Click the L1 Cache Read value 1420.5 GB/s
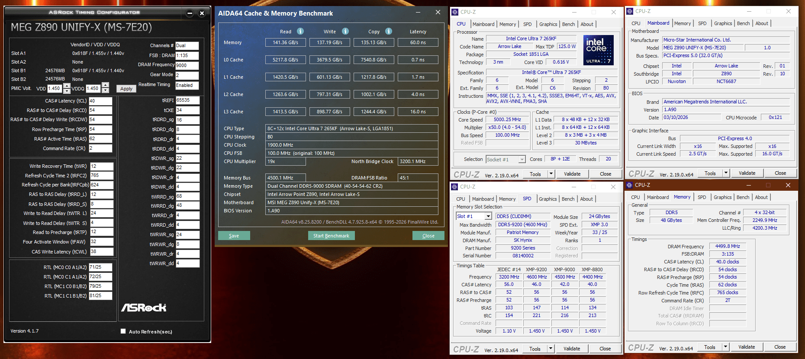The height and width of the screenshot is (359, 805). tap(286, 77)
